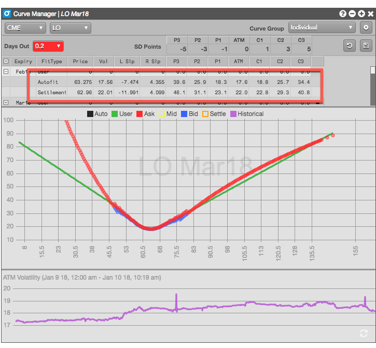Click the ATM SD point value 0
Image resolution: width=376 pixels, height=348 pixels.
[x=239, y=49]
